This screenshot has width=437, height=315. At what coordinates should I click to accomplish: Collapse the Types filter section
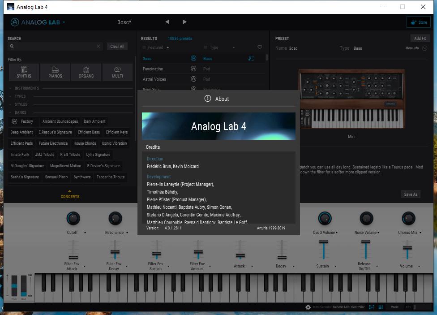10,96
